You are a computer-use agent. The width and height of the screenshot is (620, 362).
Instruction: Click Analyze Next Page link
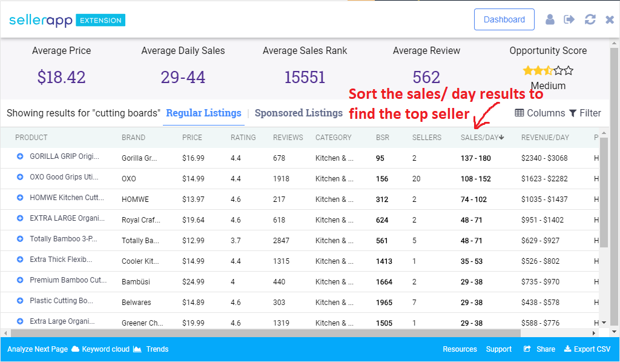pos(38,349)
